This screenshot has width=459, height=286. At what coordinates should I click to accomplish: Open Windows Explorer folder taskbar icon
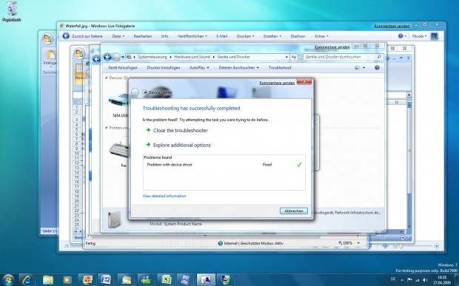tap(48, 280)
